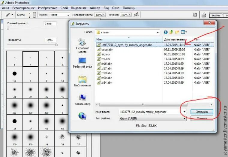The width and height of the screenshot is (228, 157).
Task: Toggle the airbrush icon in options bar
Action: point(136,15)
